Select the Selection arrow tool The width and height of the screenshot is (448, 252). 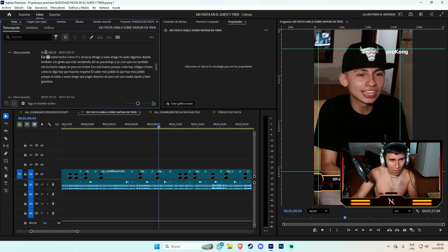(6, 116)
